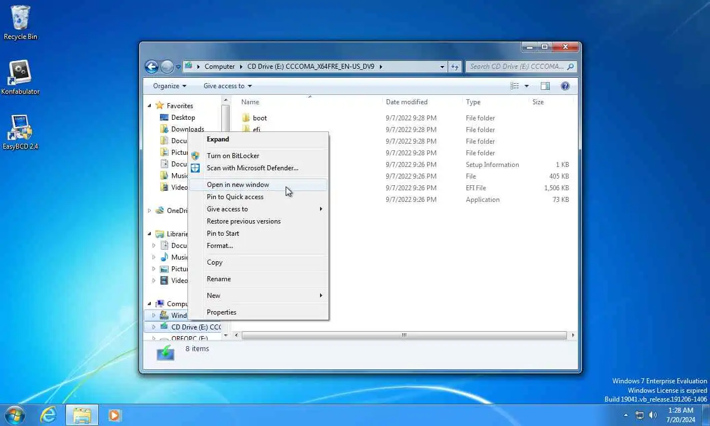This screenshot has height=426, width=710.
Task: Open Properties from context menu
Action: 258,312
